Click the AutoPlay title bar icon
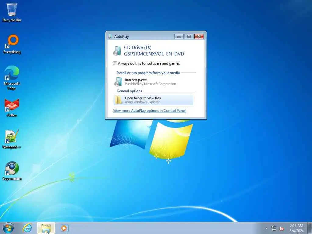Viewport: 312px width, 234px height. click(110, 37)
